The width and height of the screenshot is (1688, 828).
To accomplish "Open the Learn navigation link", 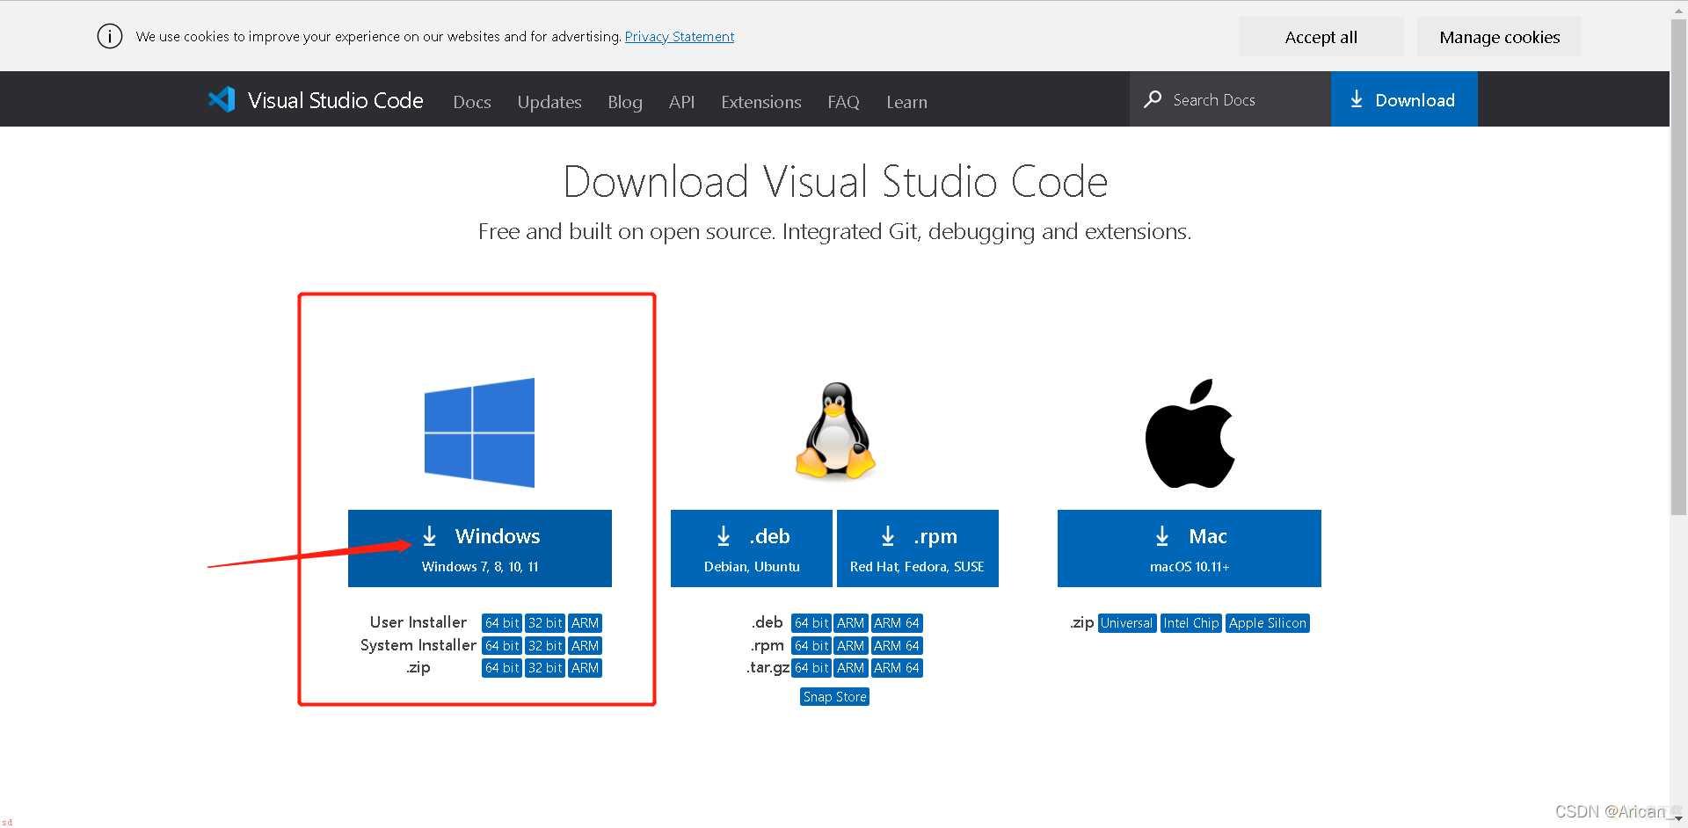I will pyautogui.click(x=906, y=102).
